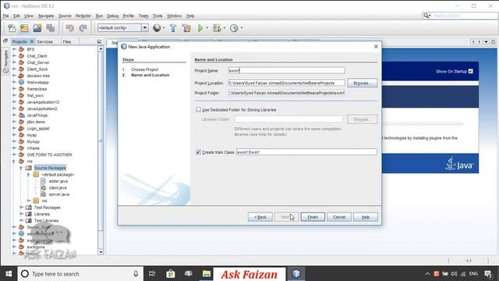Open the default config dropdown
Screen dimensions: 499x281
[144, 28]
